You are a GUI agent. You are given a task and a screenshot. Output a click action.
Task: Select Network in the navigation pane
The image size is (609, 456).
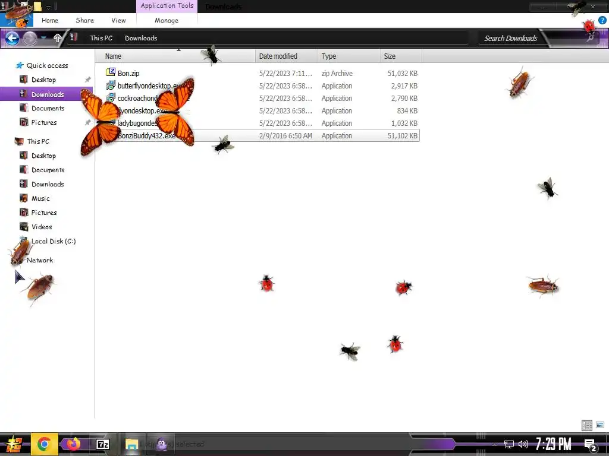coord(40,260)
